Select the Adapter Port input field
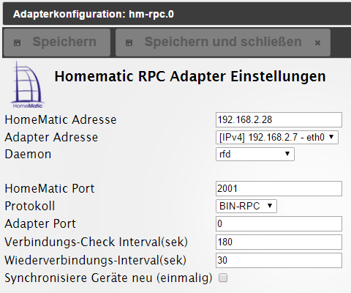This screenshot has width=351, height=293. coord(279,223)
